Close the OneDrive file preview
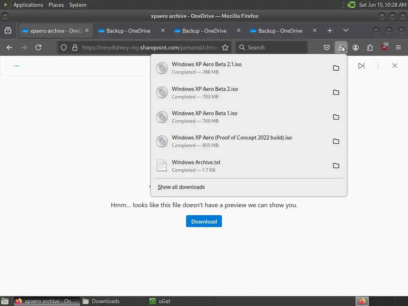Screen dimensions: 408x306 coord(394,66)
